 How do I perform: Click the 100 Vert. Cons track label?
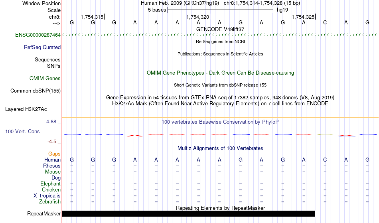click(x=22, y=131)
